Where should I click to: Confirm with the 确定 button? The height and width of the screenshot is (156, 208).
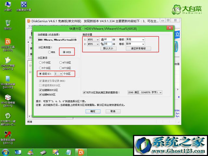[93, 111]
